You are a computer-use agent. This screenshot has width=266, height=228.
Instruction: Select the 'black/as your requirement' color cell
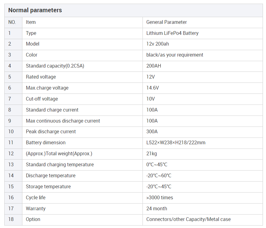175,55
